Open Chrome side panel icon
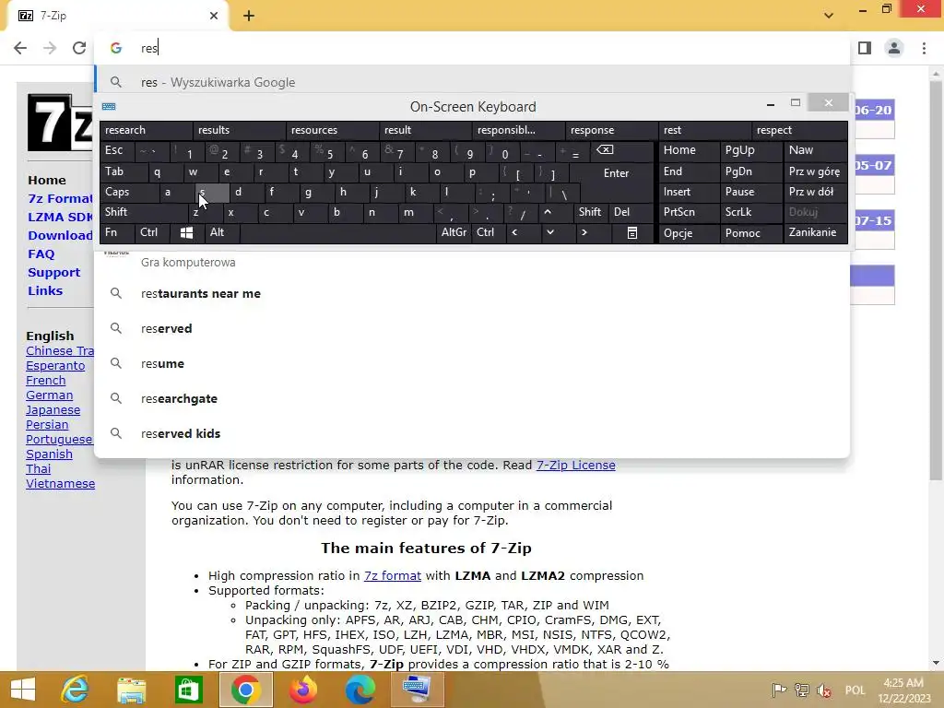944x708 pixels. click(x=865, y=48)
